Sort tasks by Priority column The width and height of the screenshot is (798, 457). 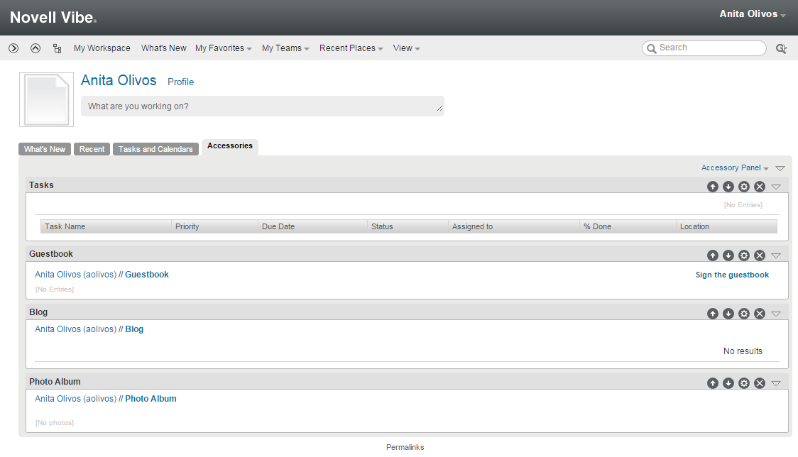click(215, 226)
